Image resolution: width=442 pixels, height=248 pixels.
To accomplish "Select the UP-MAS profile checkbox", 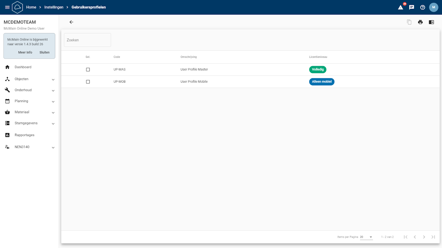I will [x=88, y=70].
